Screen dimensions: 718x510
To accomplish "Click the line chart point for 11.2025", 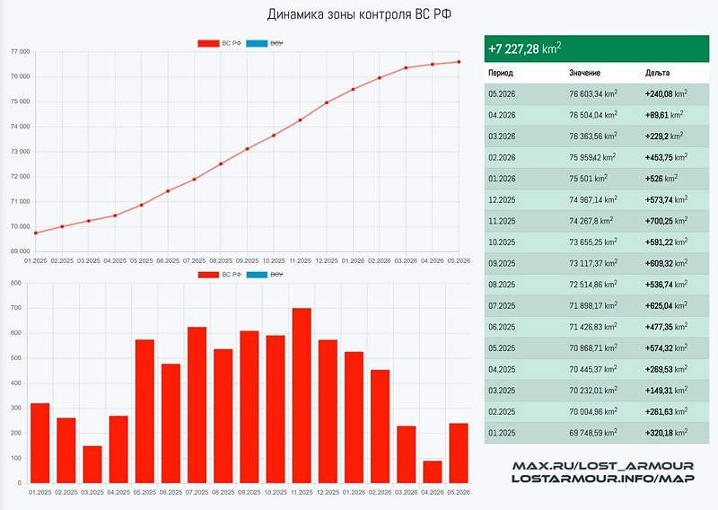I will click(301, 120).
